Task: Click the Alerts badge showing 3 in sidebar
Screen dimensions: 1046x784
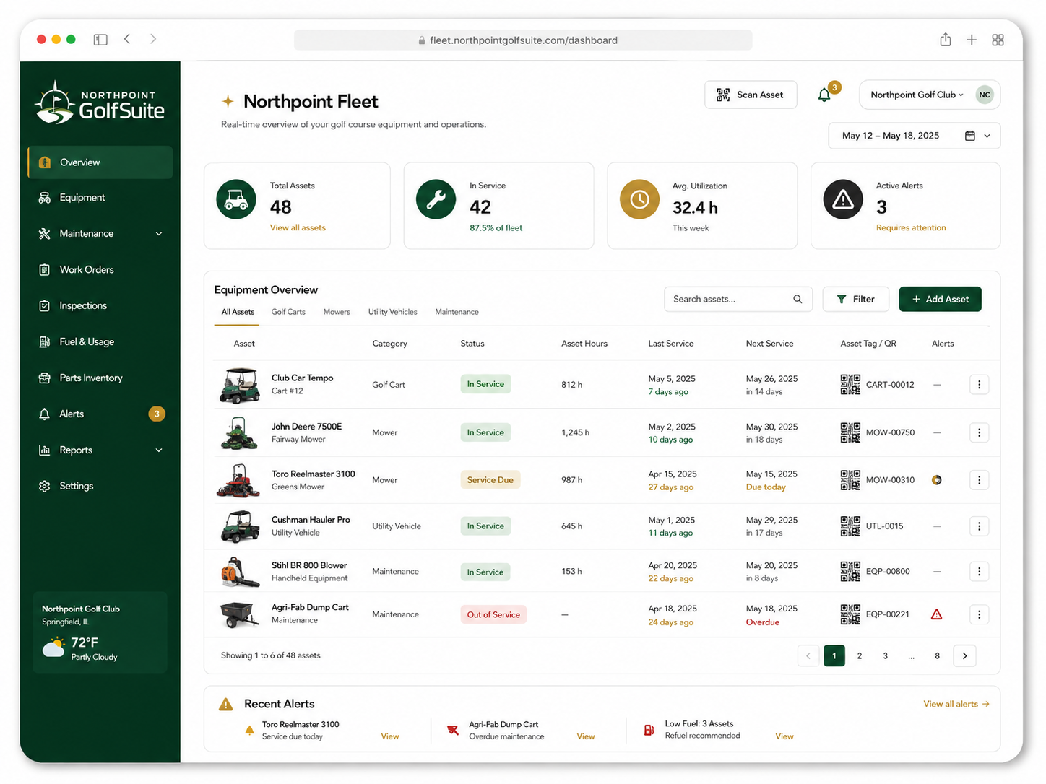Action: coord(157,414)
